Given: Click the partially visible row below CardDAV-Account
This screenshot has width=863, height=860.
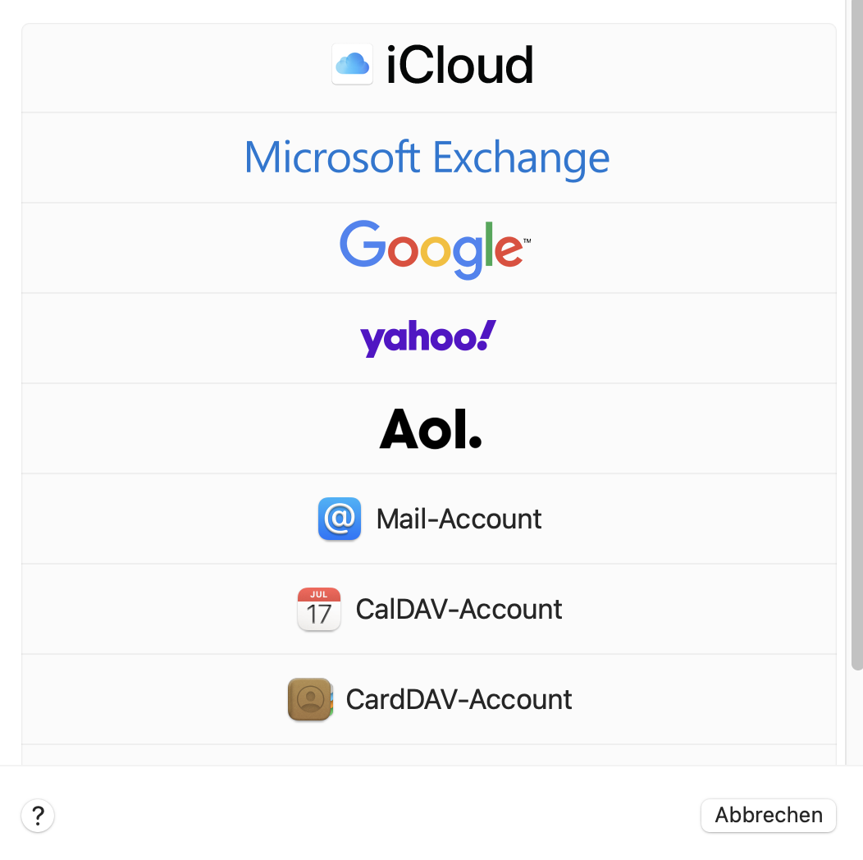Looking at the screenshot, I should (428, 755).
